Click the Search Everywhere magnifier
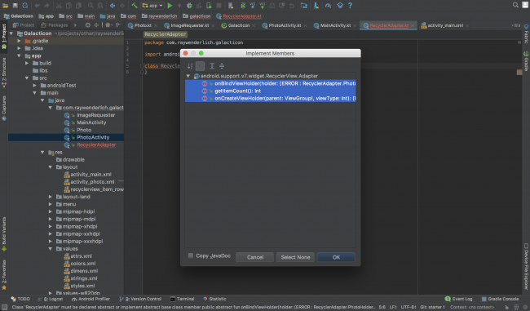Viewport: 530px width, 311px height. click(x=515, y=5)
